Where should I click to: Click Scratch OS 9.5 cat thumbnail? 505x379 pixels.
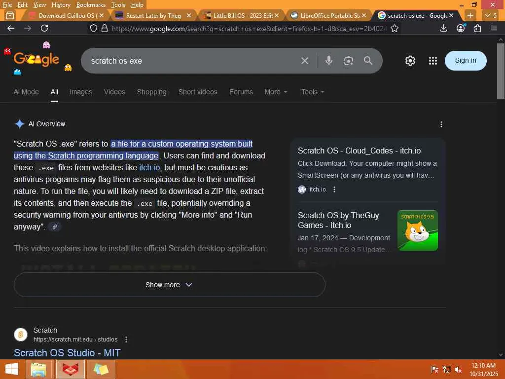pos(417,230)
